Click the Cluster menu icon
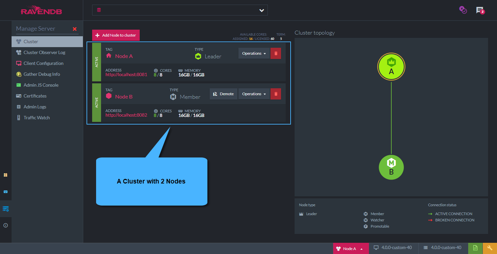The height and width of the screenshot is (254, 497). (19, 42)
